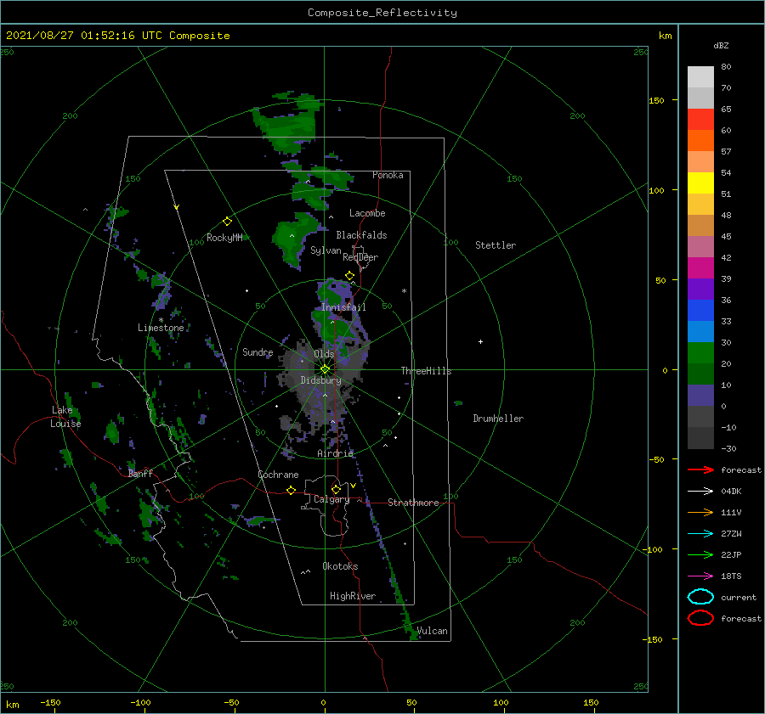Click the Banff label
The height and width of the screenshot is (714, 765).
pyautogui.click(x=140, y=474)
